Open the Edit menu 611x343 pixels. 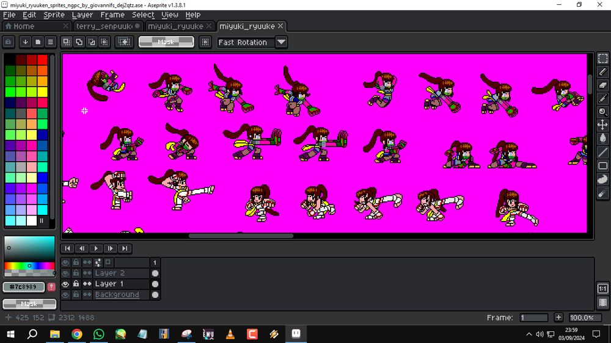(29, 15)
